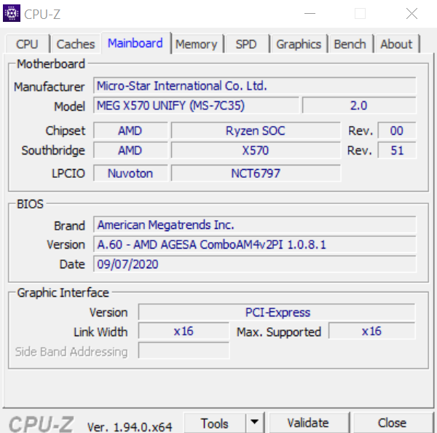The image size is (437, 433).
Task: Click the Close button at bottom
Action: tap(392, 423)
